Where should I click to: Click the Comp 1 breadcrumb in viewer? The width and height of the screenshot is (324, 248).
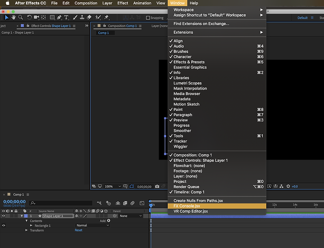click(103, 33)
